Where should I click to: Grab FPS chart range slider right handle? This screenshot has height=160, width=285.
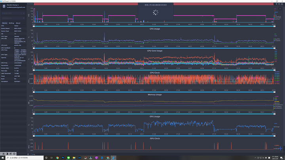pos(274,26)
